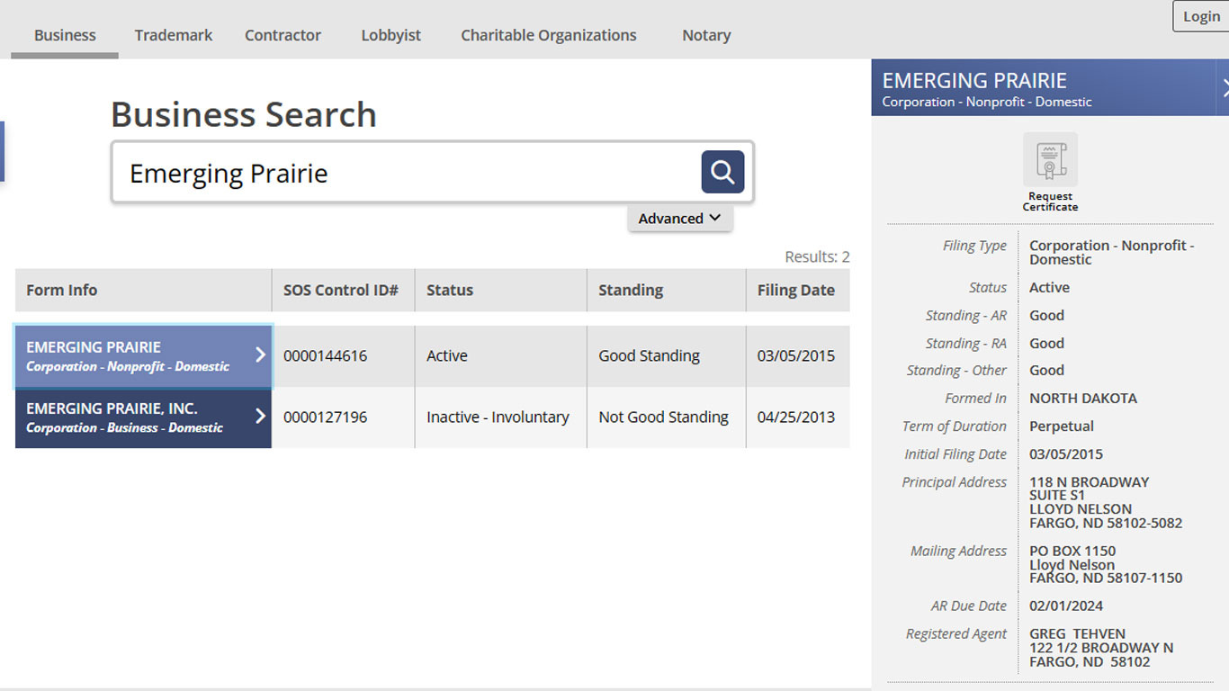The width and height of the screenshot is (1229, 691).
Task: Click the Good Standing cell
Action: [x=666, y=356]
